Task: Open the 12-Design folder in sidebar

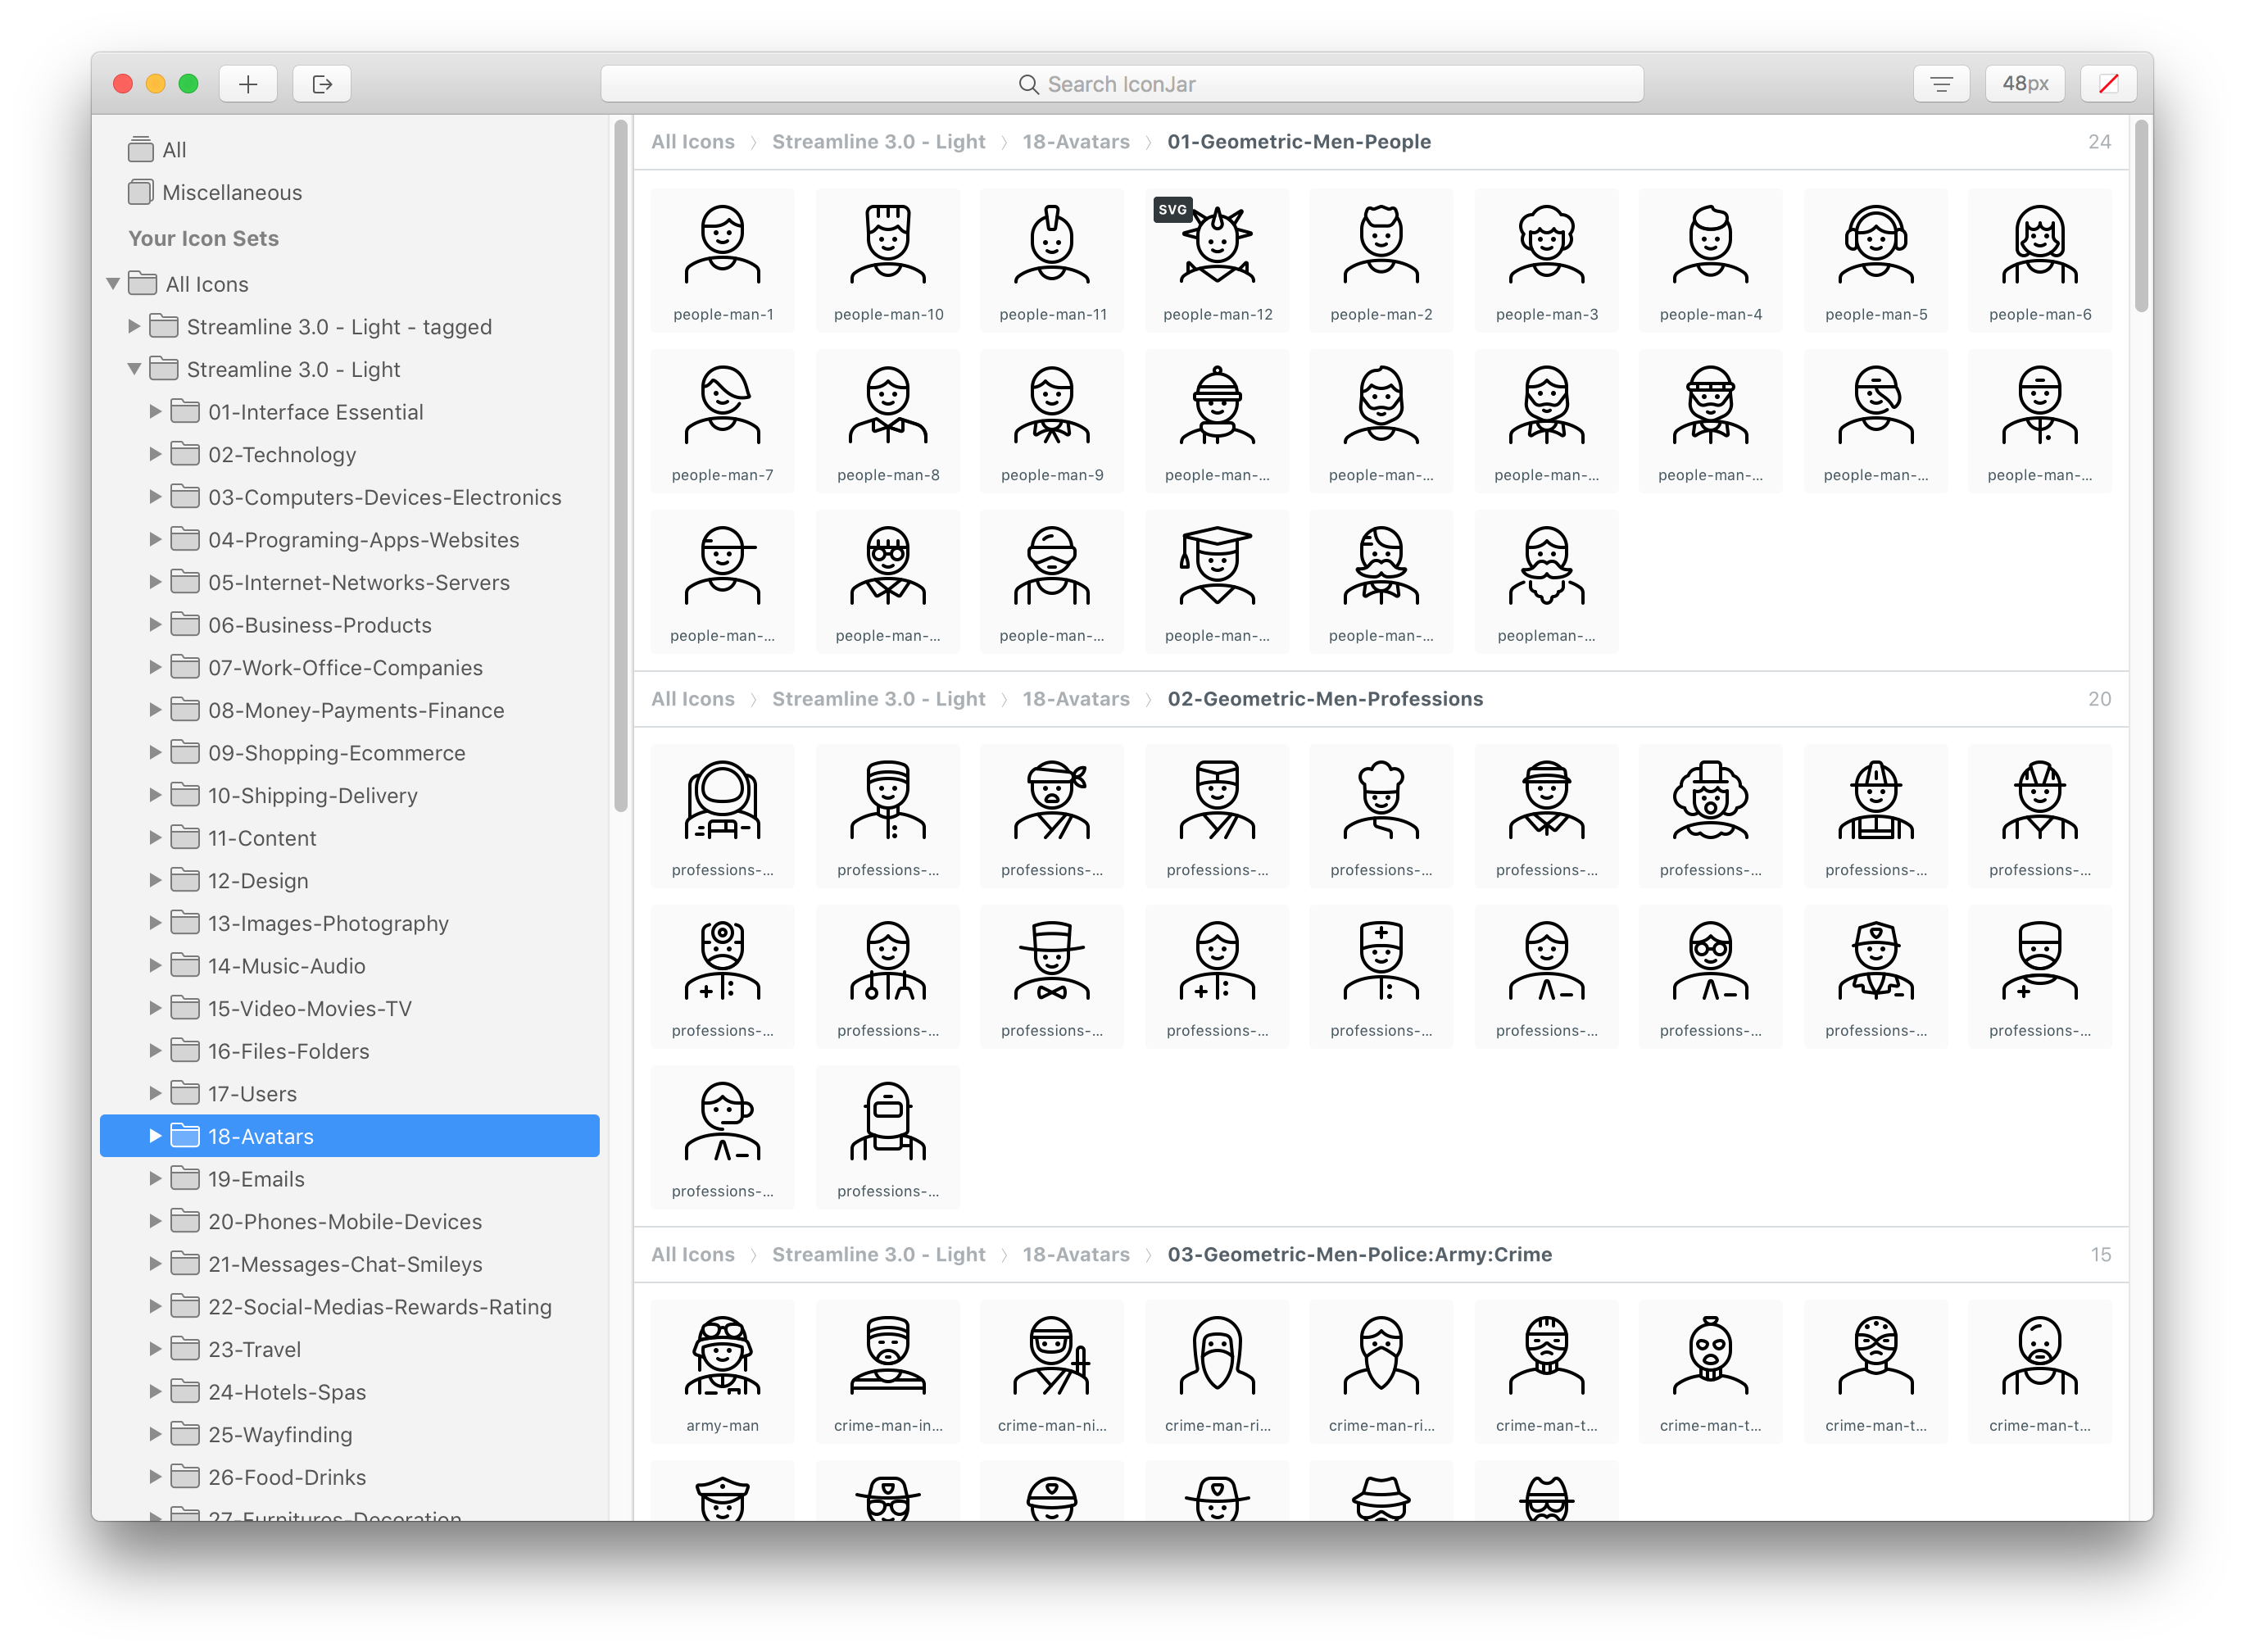Action: pos(258,881)
